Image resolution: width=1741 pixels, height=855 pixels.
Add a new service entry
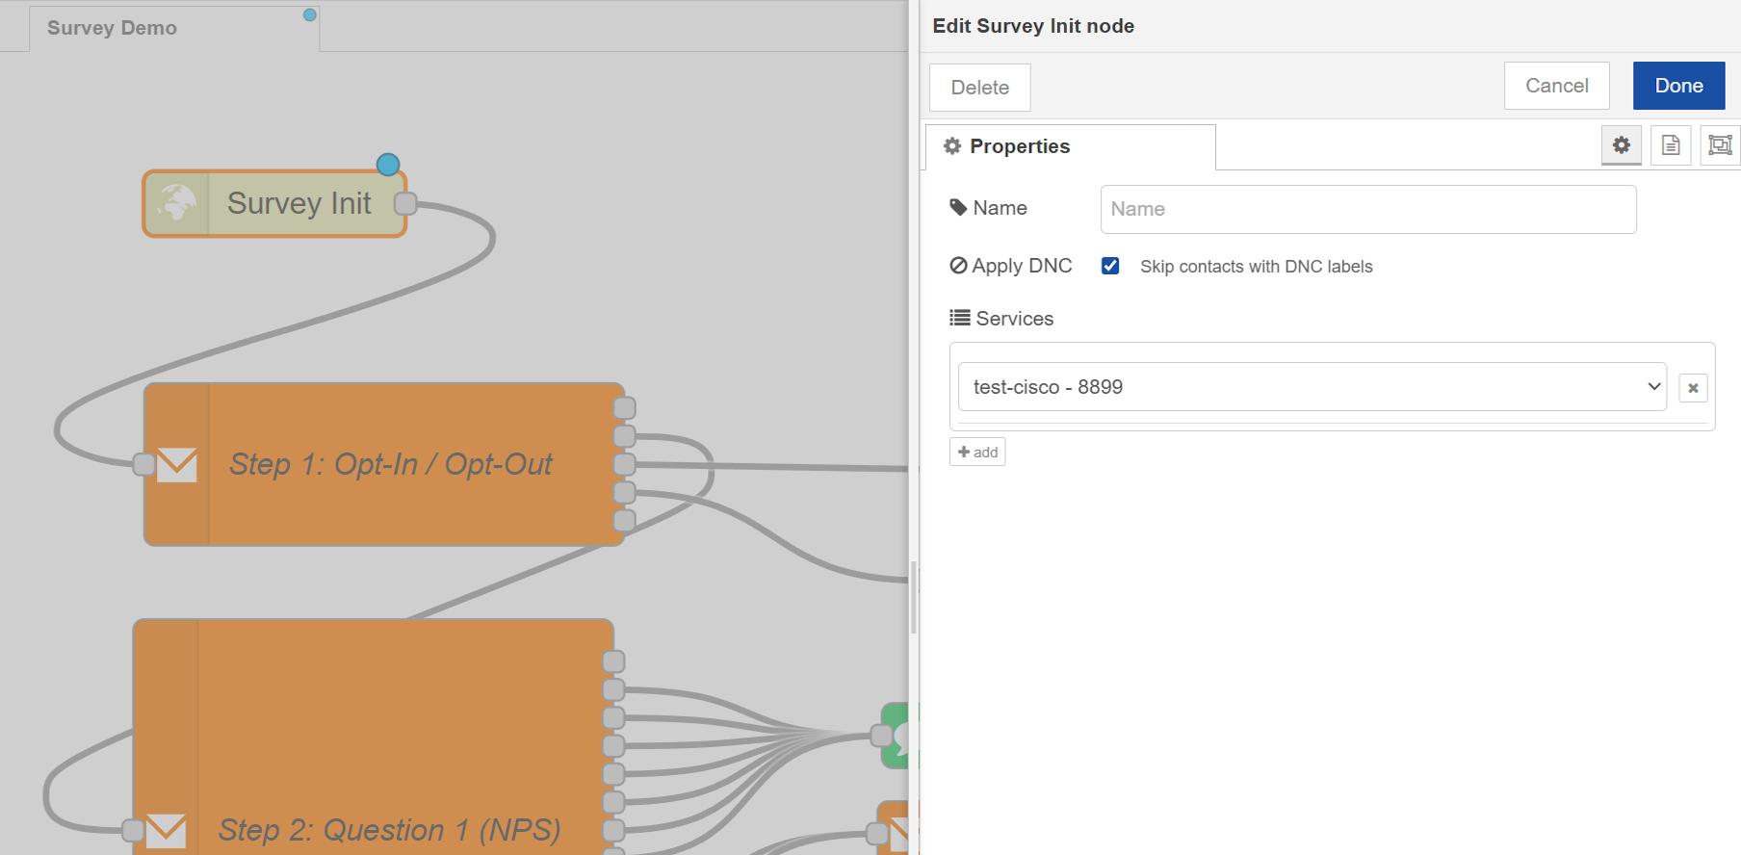click(x=977, y=453)
